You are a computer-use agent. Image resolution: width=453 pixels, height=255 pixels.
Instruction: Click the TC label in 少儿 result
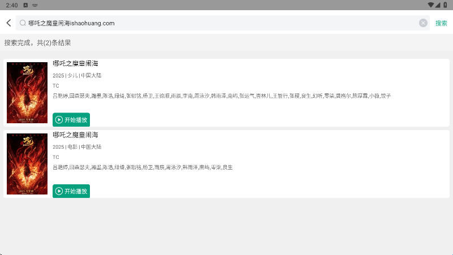pyautogui.click(x=56, y=86)
